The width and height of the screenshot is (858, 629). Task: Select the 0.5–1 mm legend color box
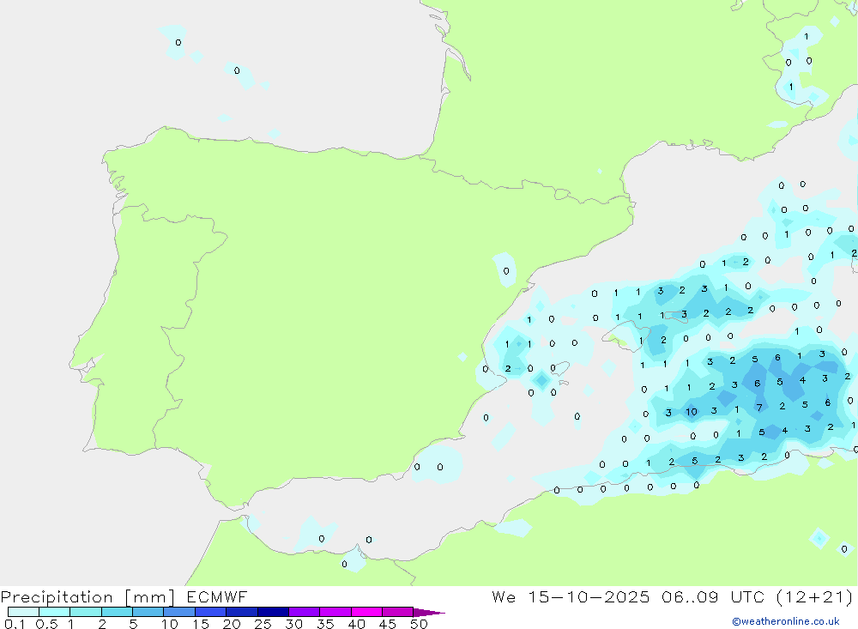click(54, 612)
